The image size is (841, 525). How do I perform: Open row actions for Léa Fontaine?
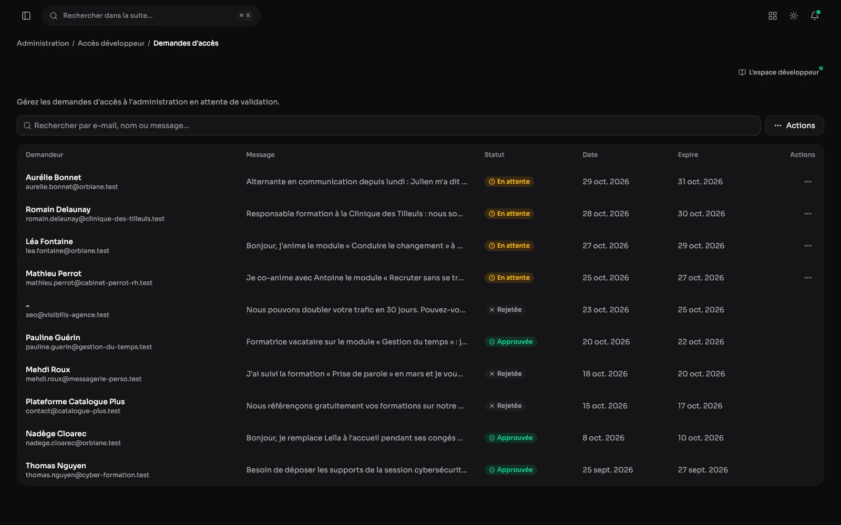[x=808, y=246]
